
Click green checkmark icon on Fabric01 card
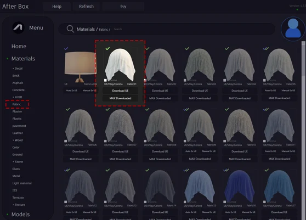tap(107, 48)
